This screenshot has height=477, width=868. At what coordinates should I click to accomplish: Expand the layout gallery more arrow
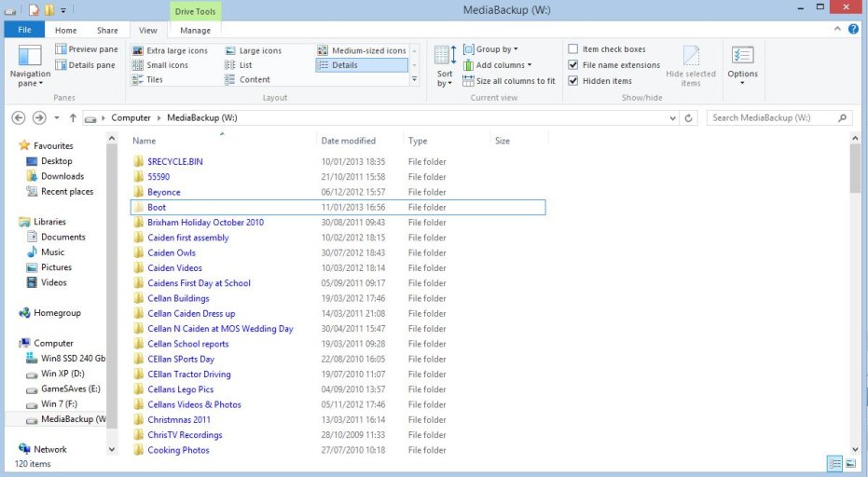(x=414, y=79)
